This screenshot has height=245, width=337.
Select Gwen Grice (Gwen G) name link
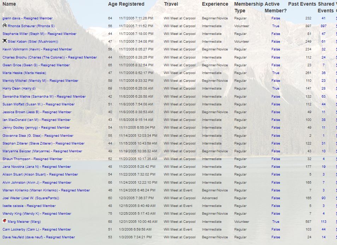point(36,65)
